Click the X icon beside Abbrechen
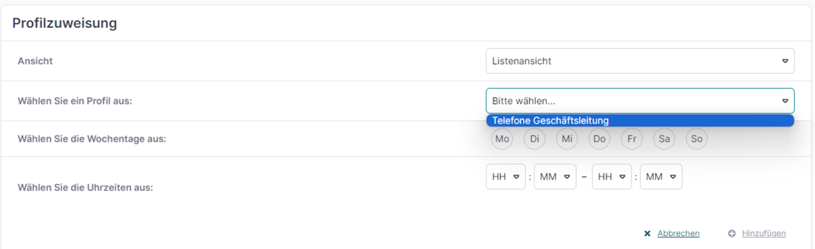 coord(647,233)
